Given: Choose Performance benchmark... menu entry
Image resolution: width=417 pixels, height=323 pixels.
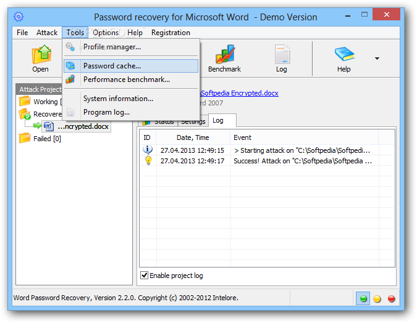Looking at the screenshot, I should [x=131, y=80].
